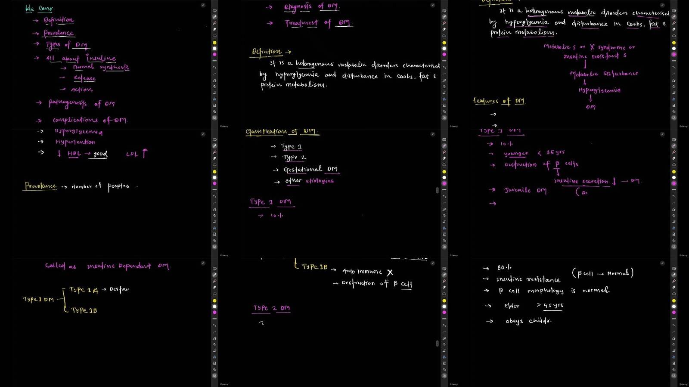Screen dimensions: 689x387
Task: Pick the white ink color in middle-right panel
Action: point(673,177)
